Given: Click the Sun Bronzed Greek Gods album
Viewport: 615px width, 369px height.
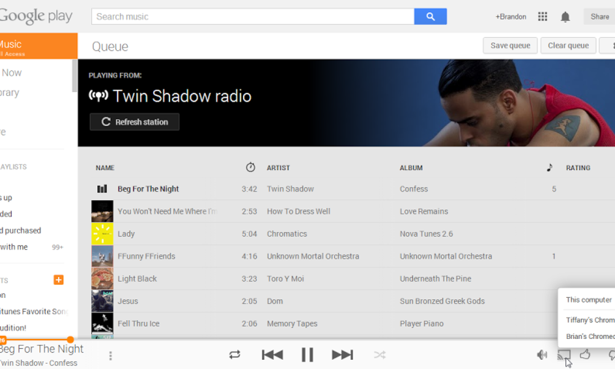Looking at the screenshot, I should [442, 301].
